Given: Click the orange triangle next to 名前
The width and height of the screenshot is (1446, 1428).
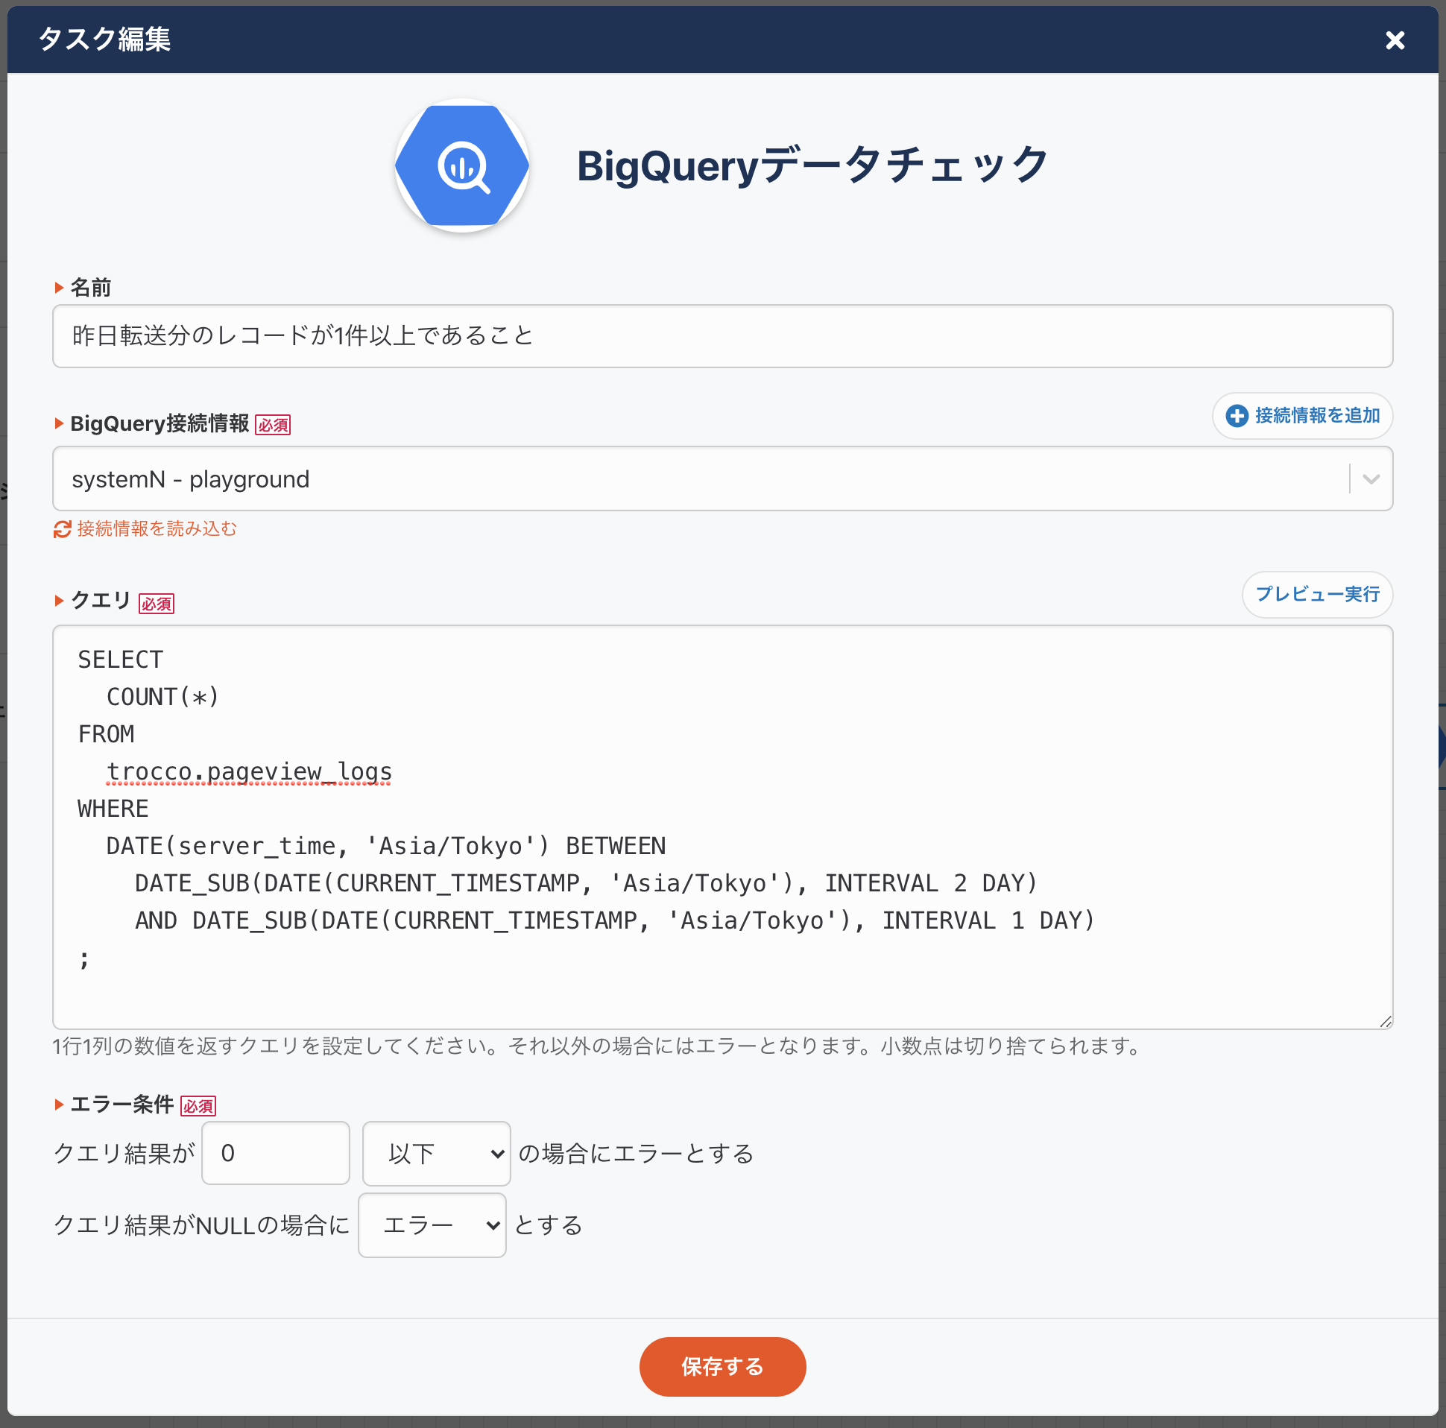Looking at the screenshot, I should point(59,288).
